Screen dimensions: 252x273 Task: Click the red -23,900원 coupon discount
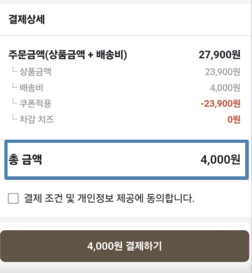(220, 104)
